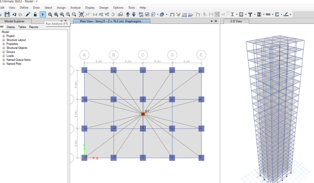The image size is (314, 183).
Task: Show undeformed shape icon
Action: coord(172,14)
